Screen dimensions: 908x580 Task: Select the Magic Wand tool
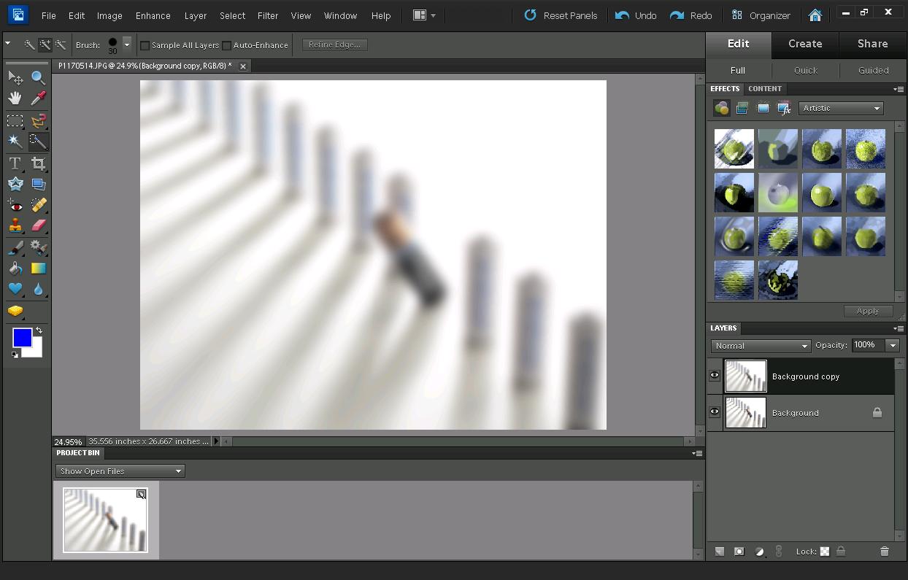pyautogui.click(x=15, y=142)
